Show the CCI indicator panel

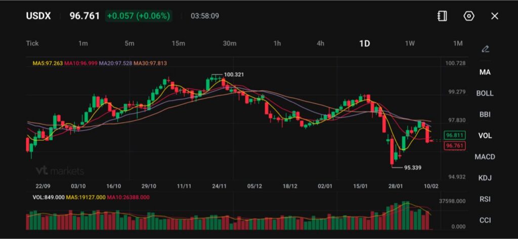tap(485, 220)
